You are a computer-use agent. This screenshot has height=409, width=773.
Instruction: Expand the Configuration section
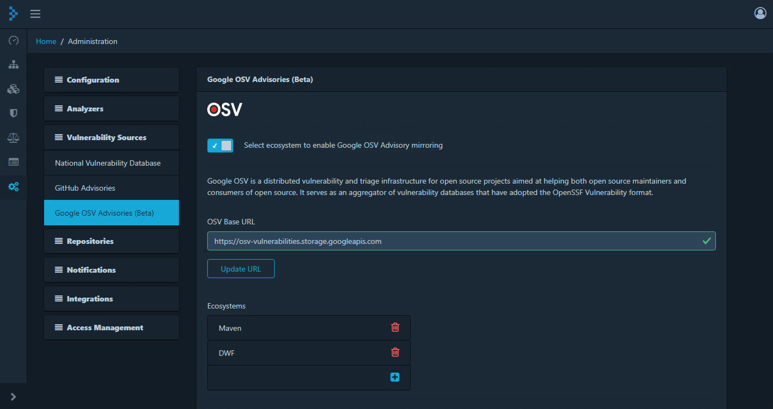click(x=111, y=80)
